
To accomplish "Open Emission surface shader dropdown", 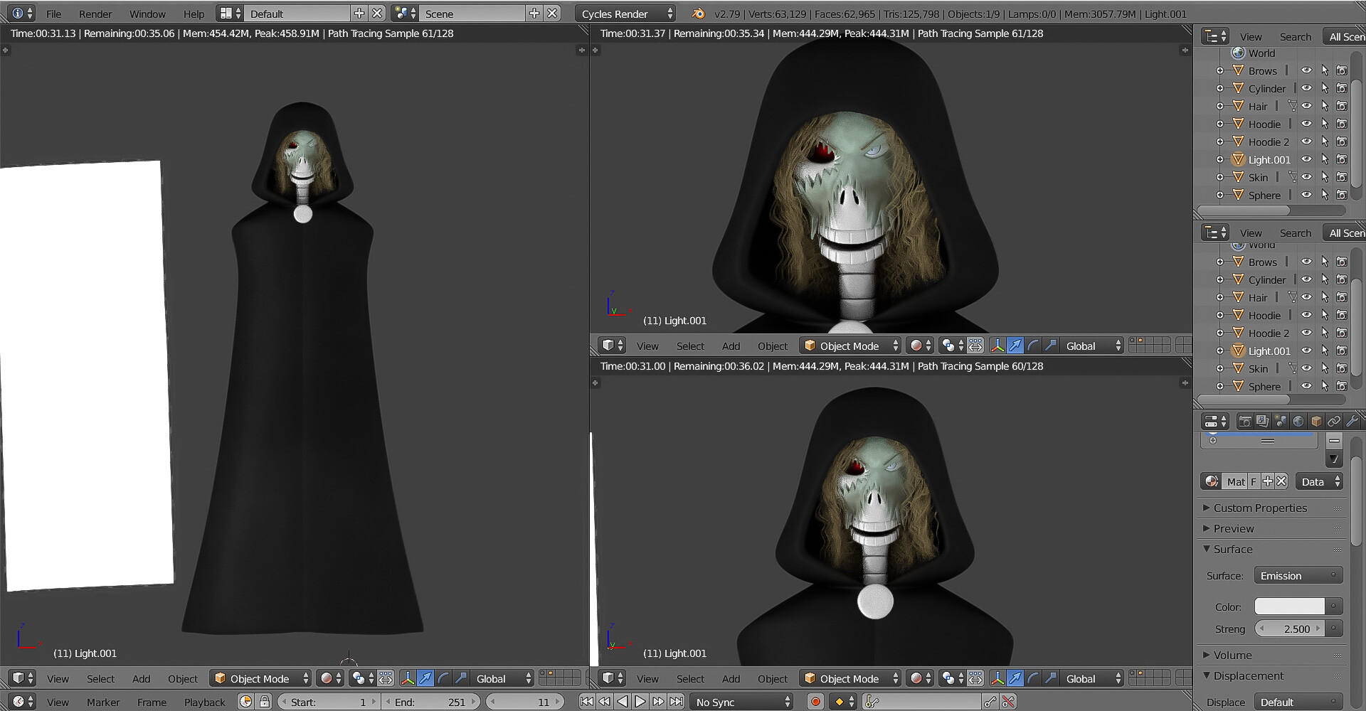I will tap(1298, 575).
